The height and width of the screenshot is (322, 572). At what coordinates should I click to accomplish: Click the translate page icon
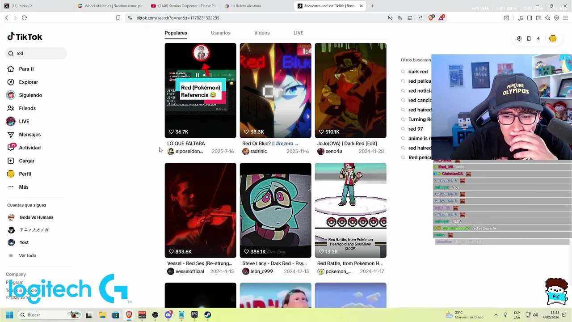coord(400,18)
